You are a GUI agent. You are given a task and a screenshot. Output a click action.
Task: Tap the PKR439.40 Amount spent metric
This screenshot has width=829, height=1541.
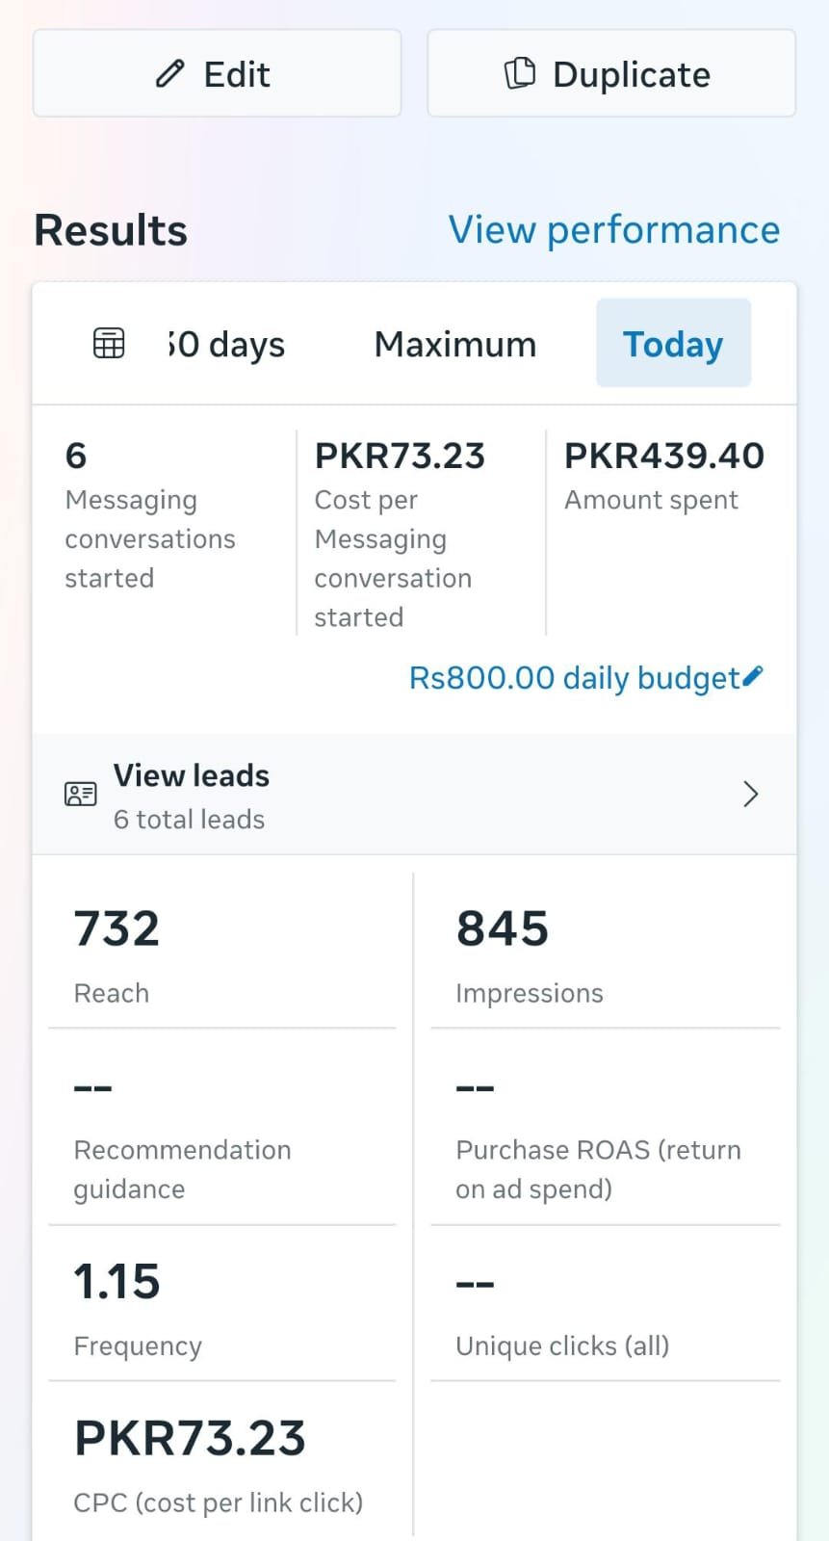point(663,475)
